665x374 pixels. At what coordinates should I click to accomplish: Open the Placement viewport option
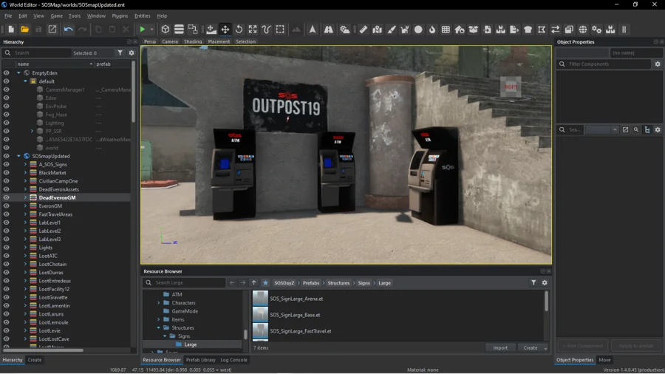(x=219, y=41)
